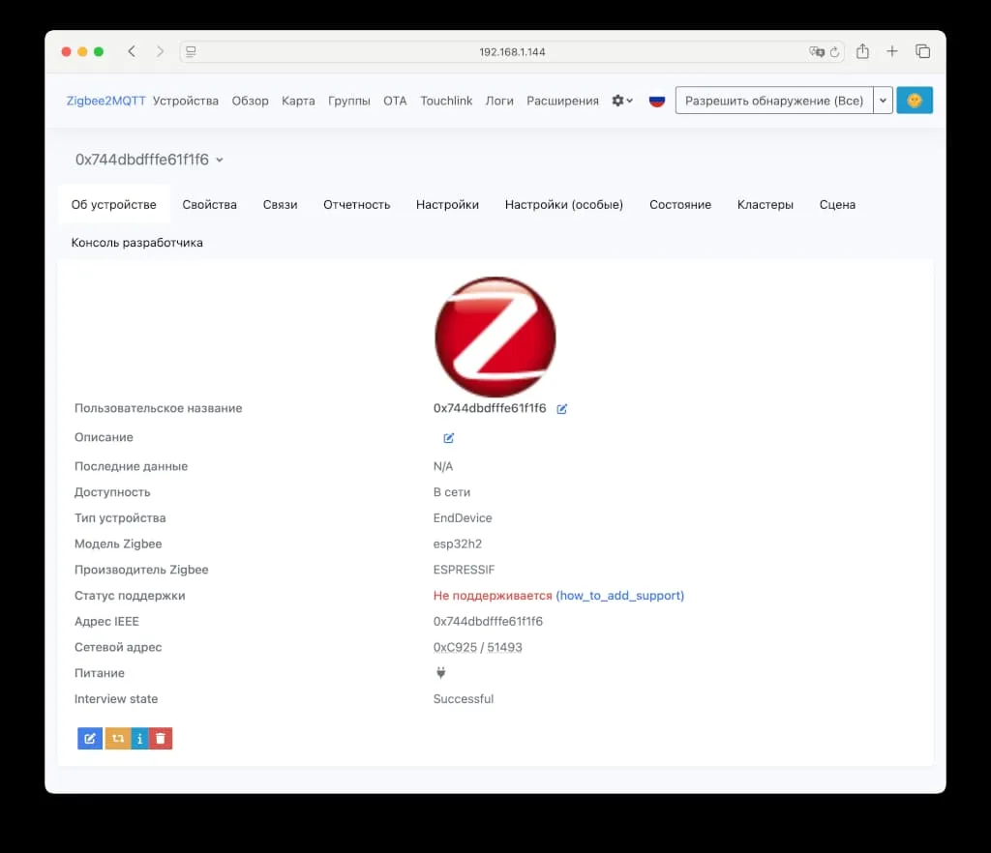Open a new tab with plus icon

point(891,51)
